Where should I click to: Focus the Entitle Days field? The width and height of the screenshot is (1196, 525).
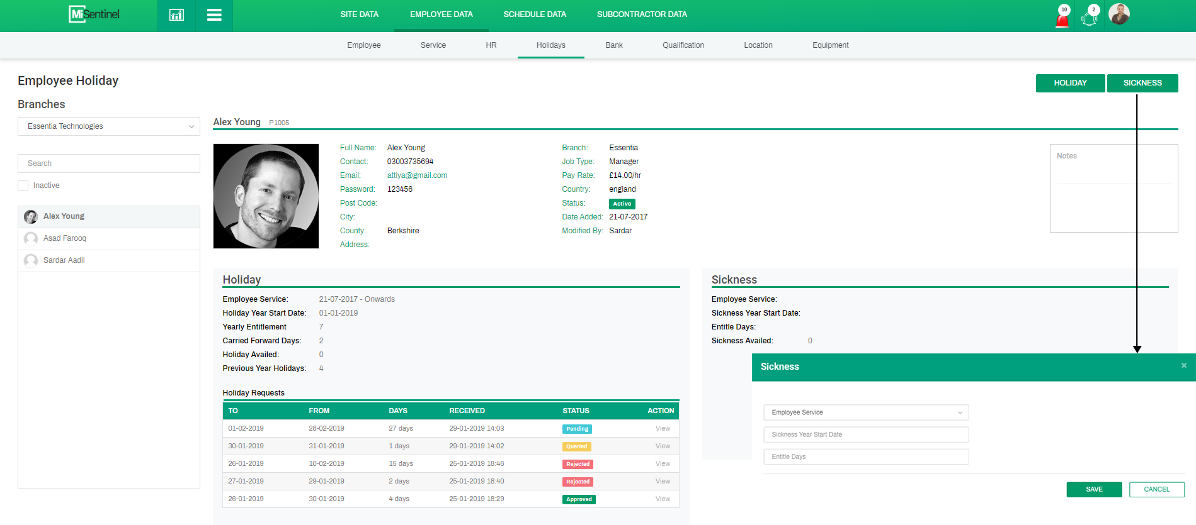coord(866,456)
